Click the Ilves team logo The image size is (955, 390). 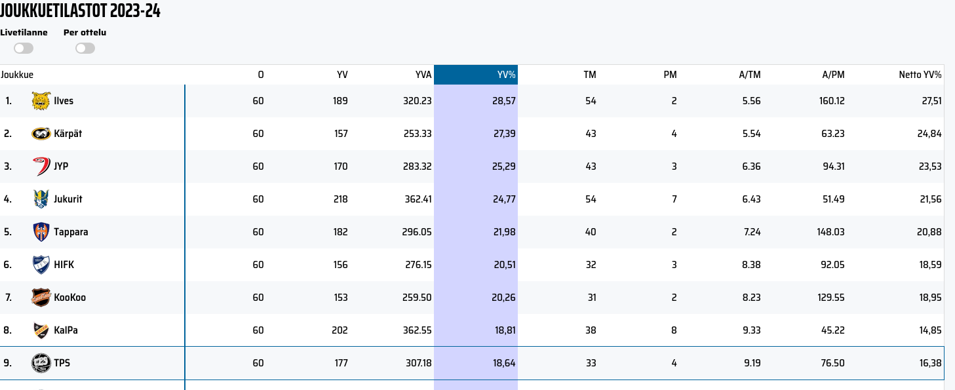coord(41,101)
